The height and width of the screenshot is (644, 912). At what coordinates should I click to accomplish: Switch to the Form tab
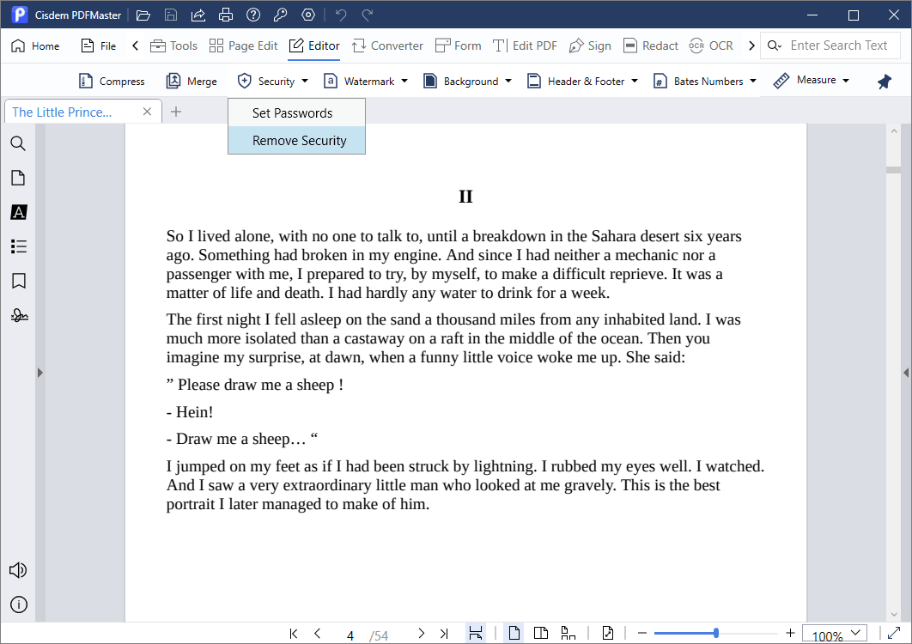[459, 46]
